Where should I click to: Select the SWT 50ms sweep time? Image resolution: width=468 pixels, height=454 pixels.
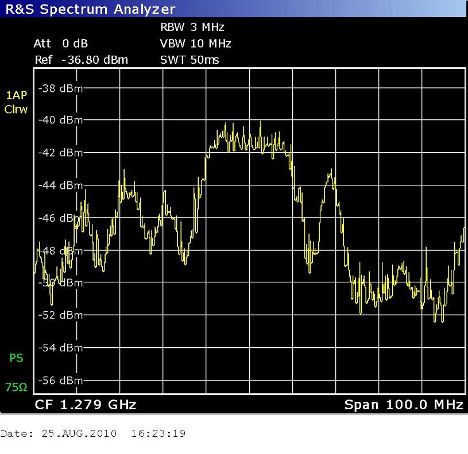click(x=189, y=60)
